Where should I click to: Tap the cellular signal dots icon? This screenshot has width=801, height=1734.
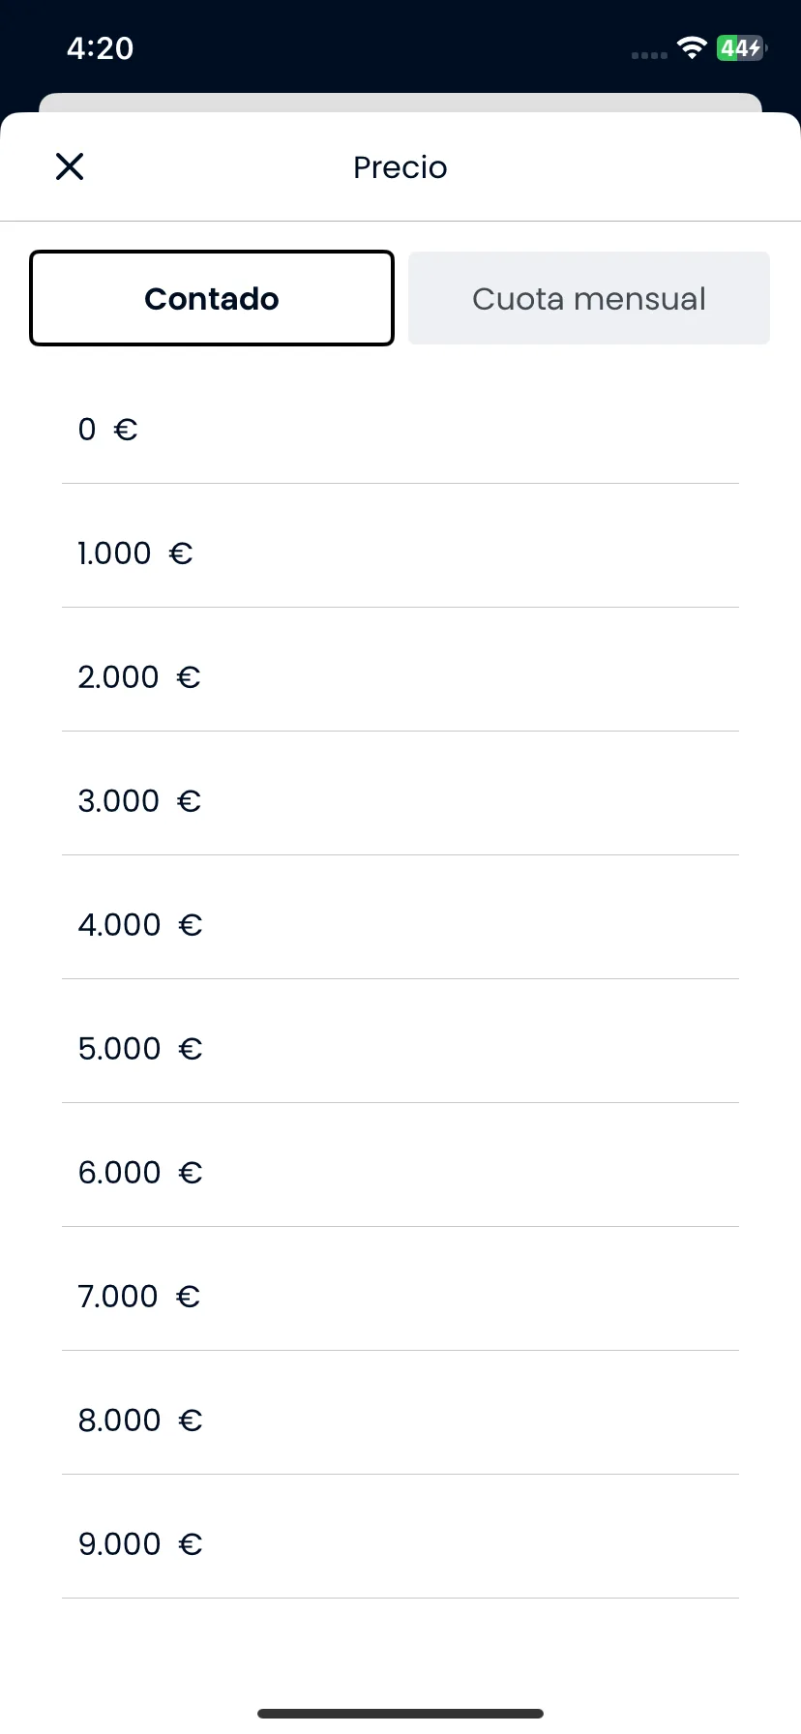point(649,55)
